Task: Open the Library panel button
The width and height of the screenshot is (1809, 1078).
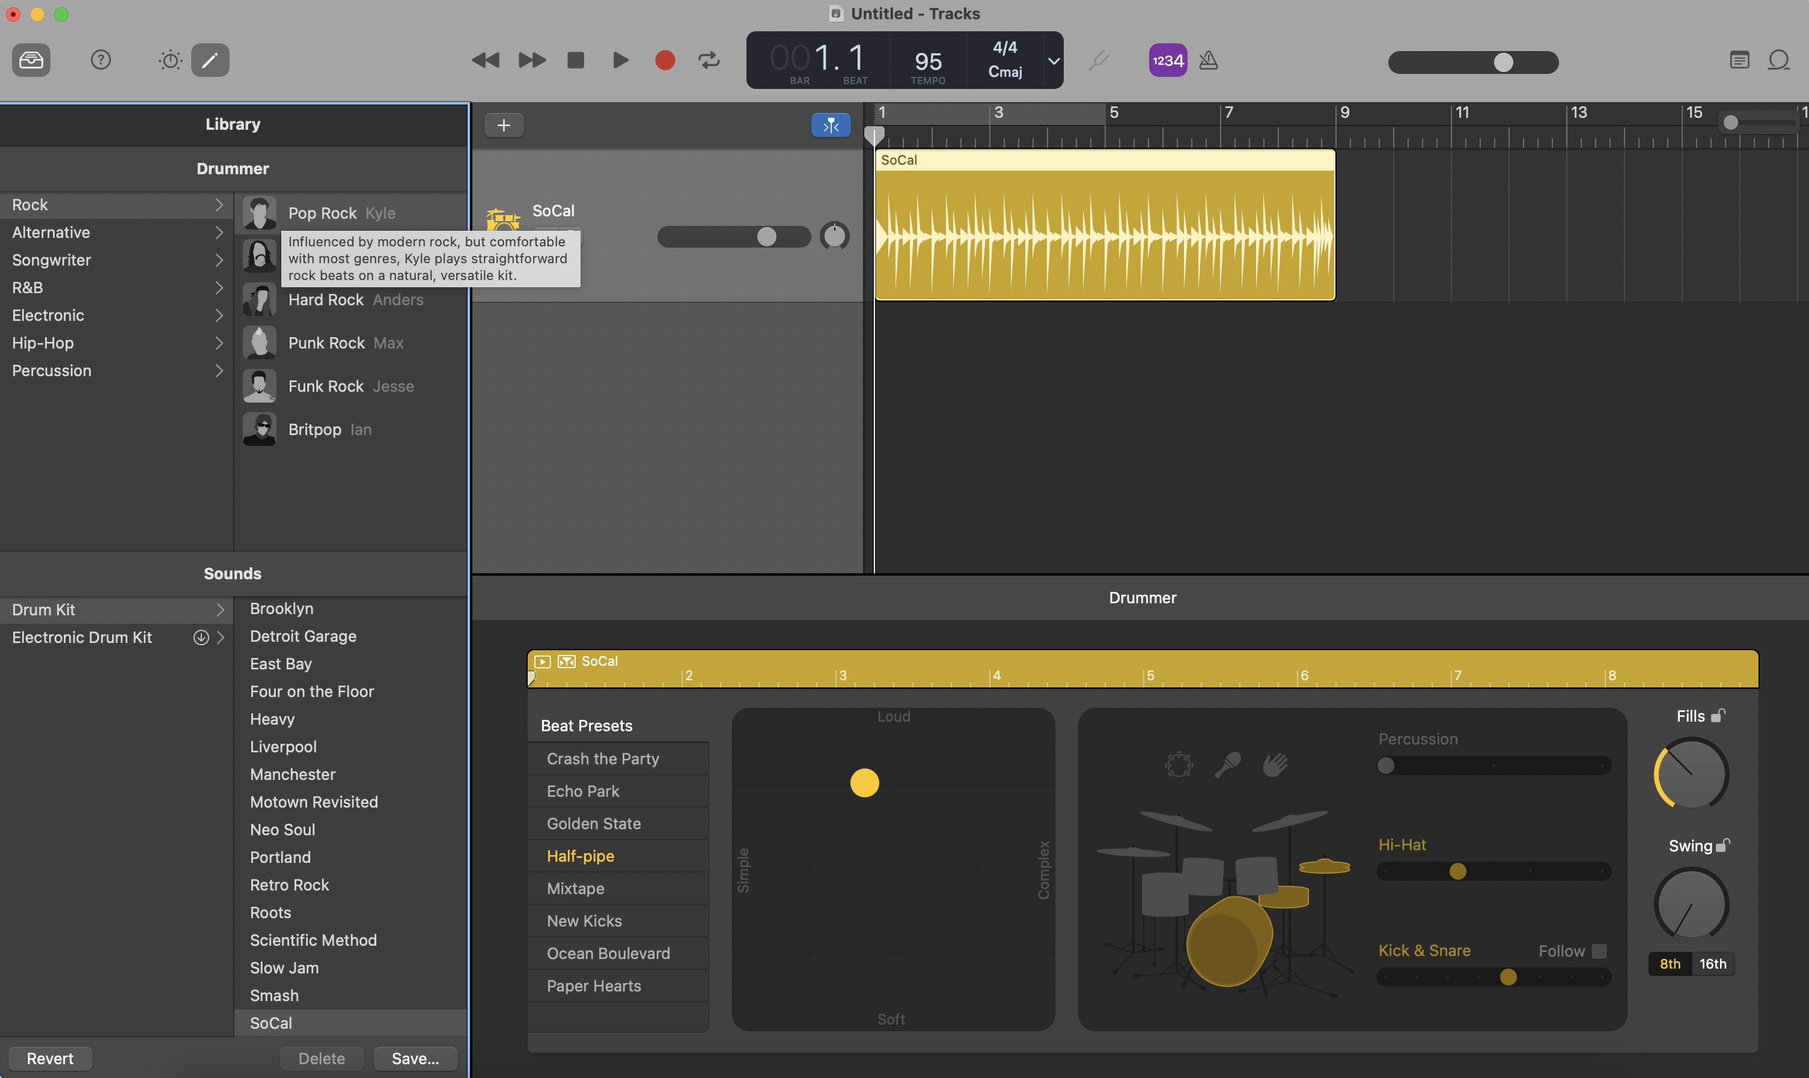Action: click(31, 59)
